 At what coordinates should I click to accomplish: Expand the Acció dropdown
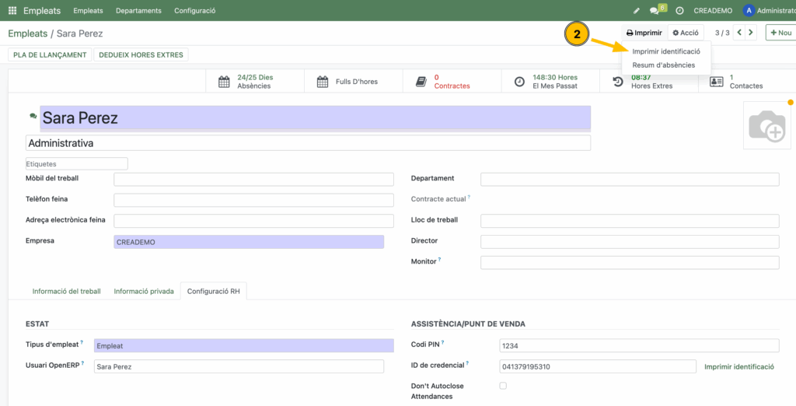click(x=686, y=33)
